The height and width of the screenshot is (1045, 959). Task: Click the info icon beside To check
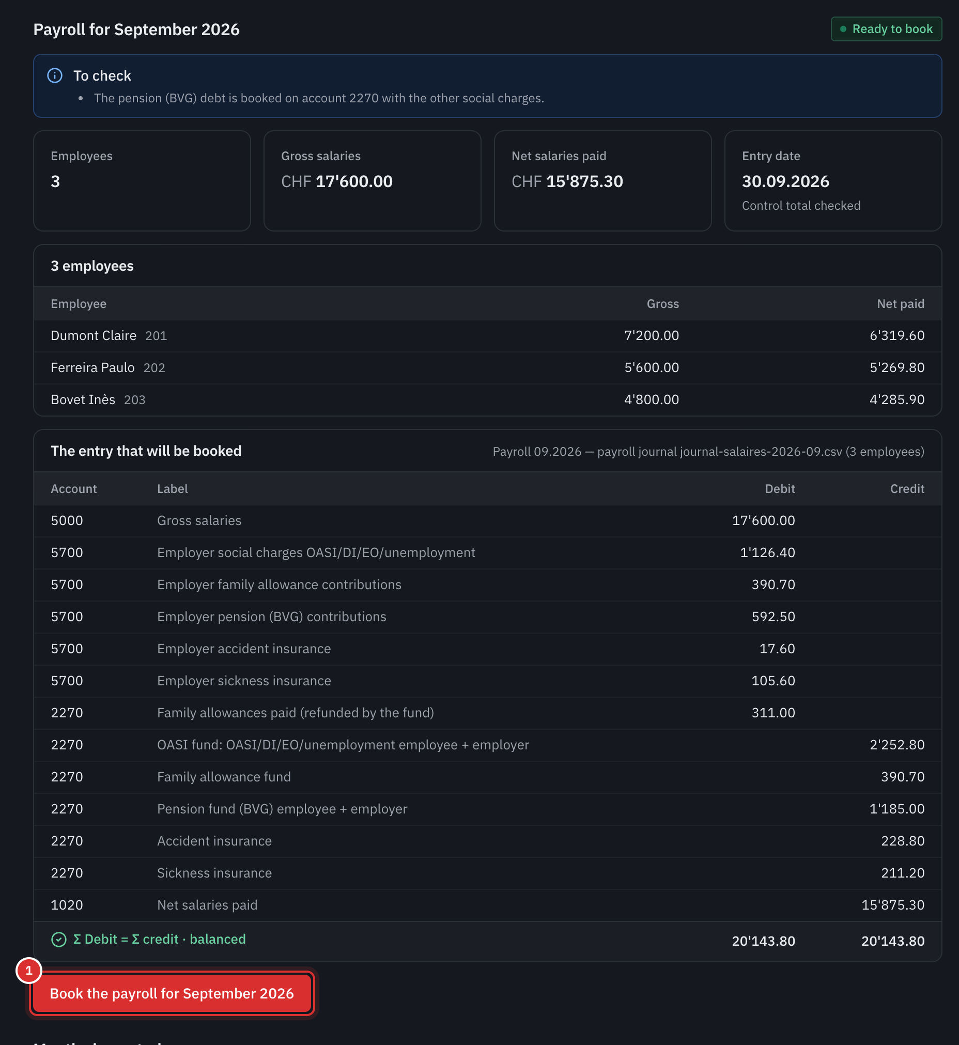[x=54, y=76]
